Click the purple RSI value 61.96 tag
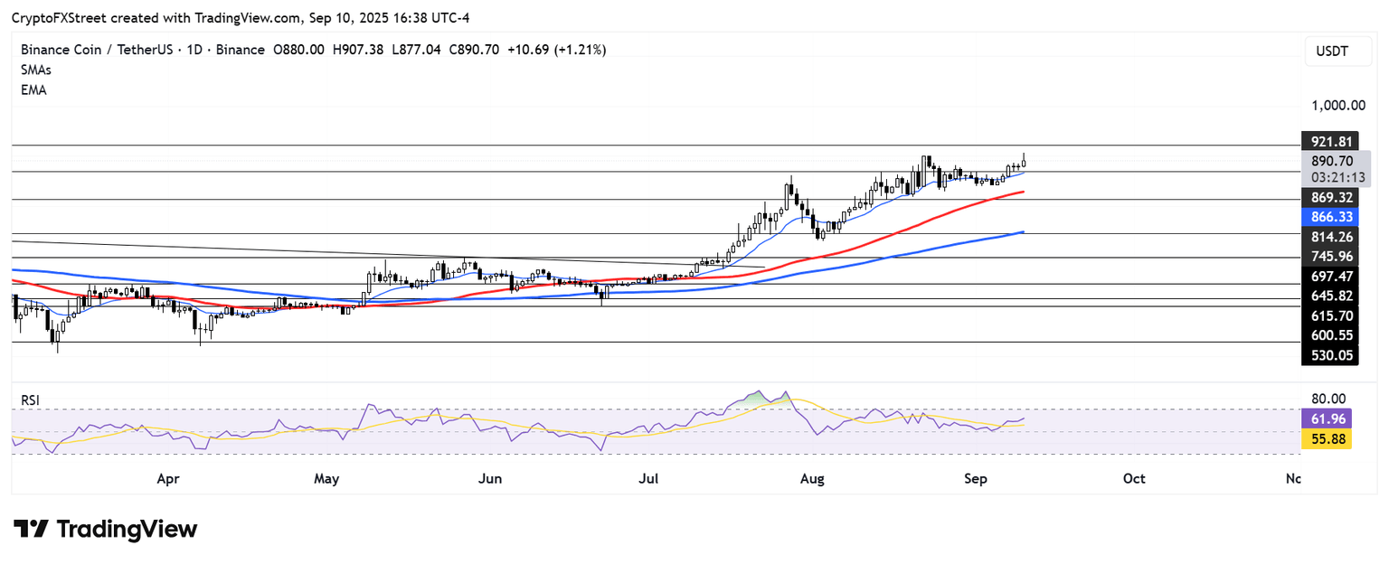Viewport: 1389px width, 564px height. [x=1326, y=418]
